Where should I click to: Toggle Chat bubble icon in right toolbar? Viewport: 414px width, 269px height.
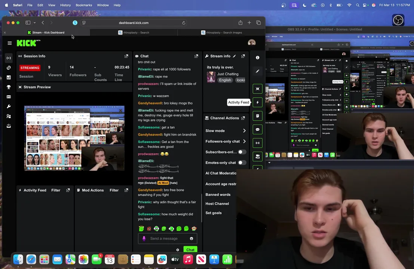[x=257, y=130]
